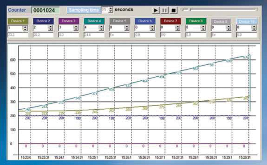Image resolution: width=267 pixels, height=165 pixels.
Task: Start logging with the play button
Action: [155, 10]
